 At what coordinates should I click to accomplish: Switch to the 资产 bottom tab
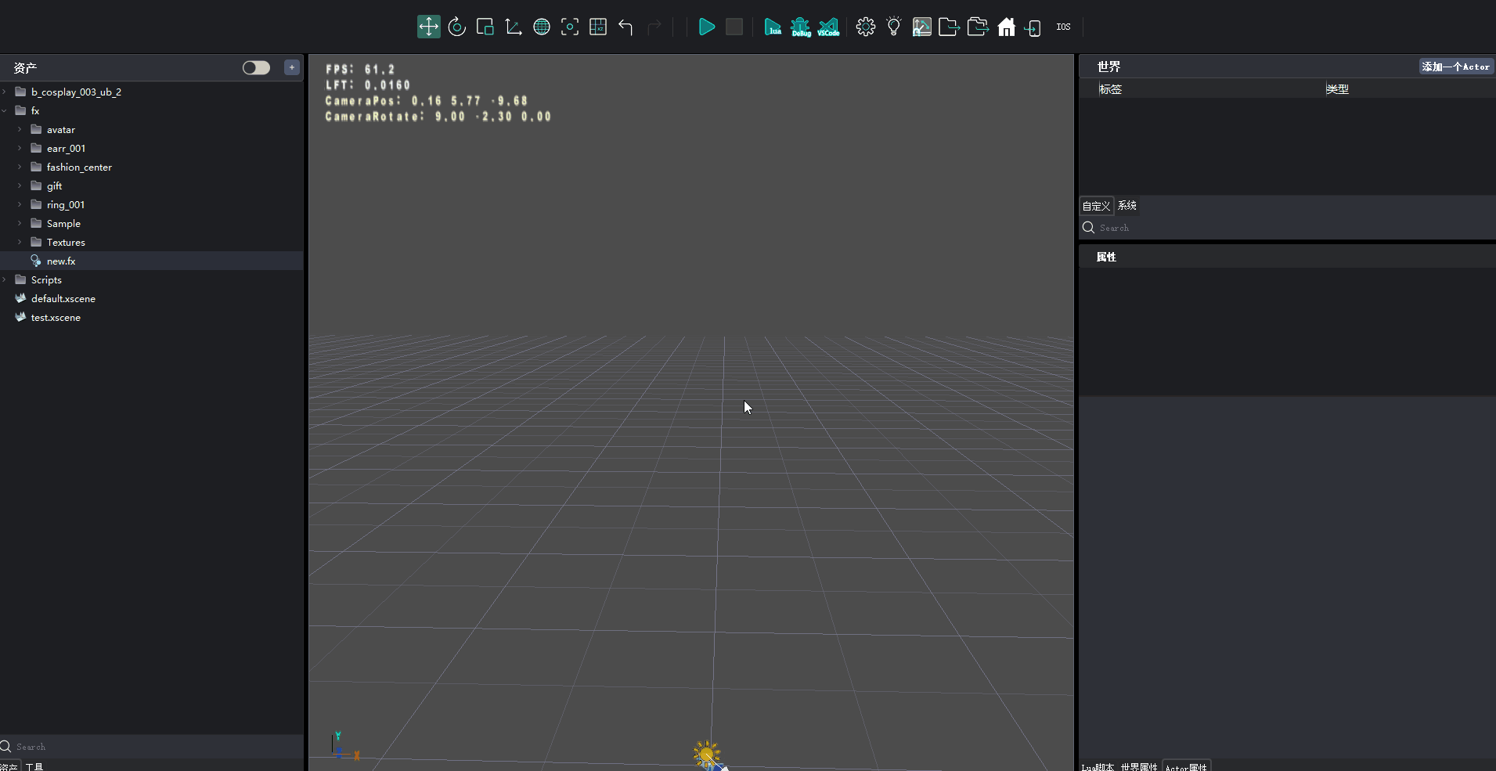point(9,766)
